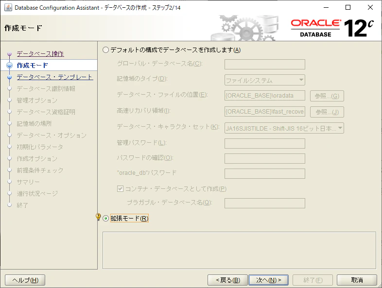
Task: Maximize the Database Configuration Assistant window
Action: [348, 8]
